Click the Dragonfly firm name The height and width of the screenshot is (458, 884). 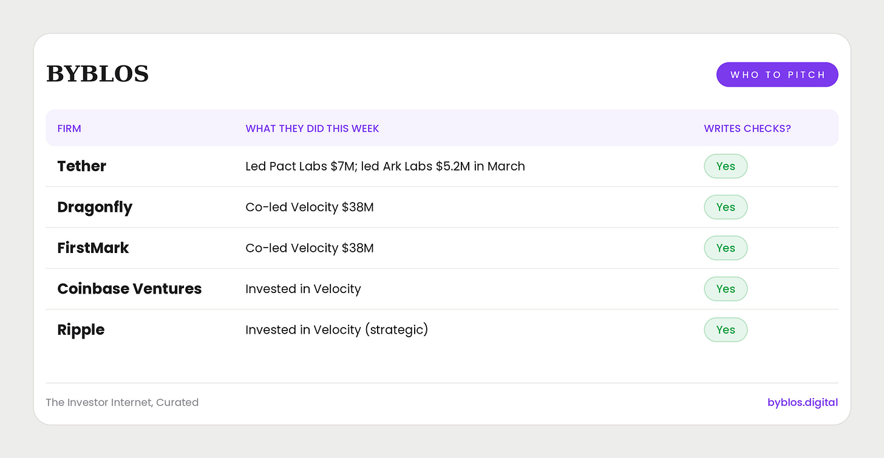coord(95,207)
